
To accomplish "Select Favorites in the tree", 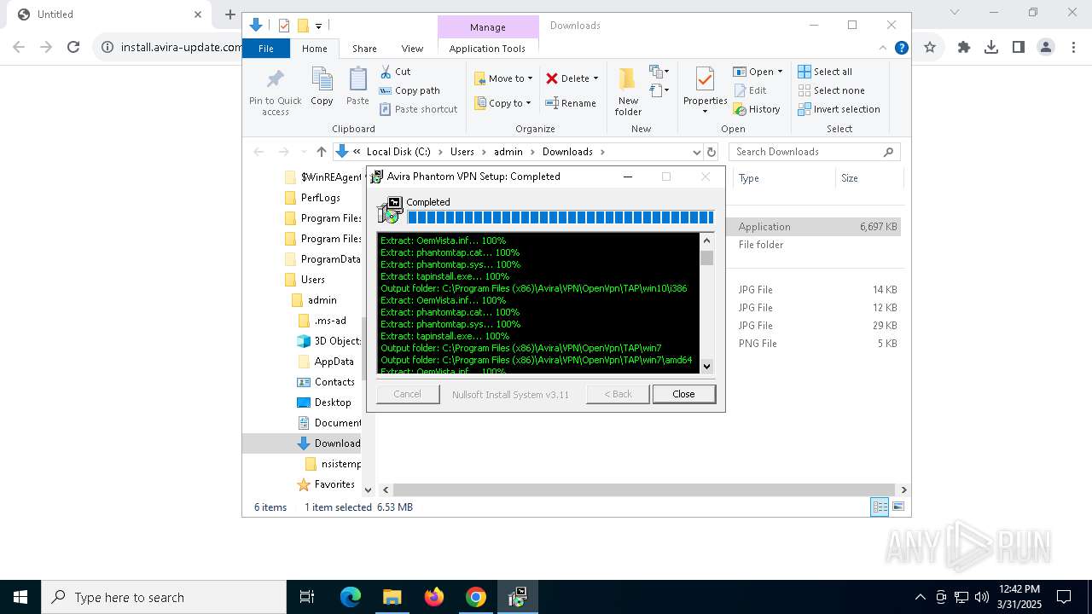I will 327,484.
